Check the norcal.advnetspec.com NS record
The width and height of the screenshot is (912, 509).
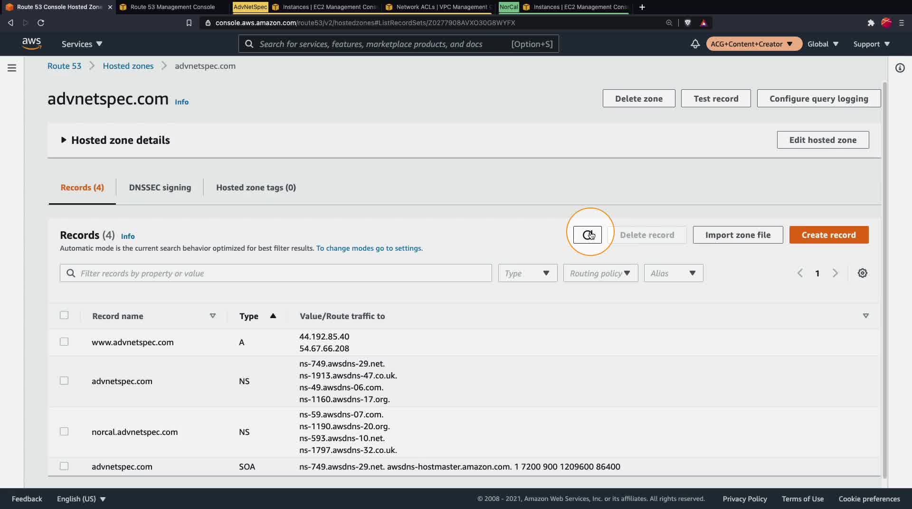(x=64, y=432)
